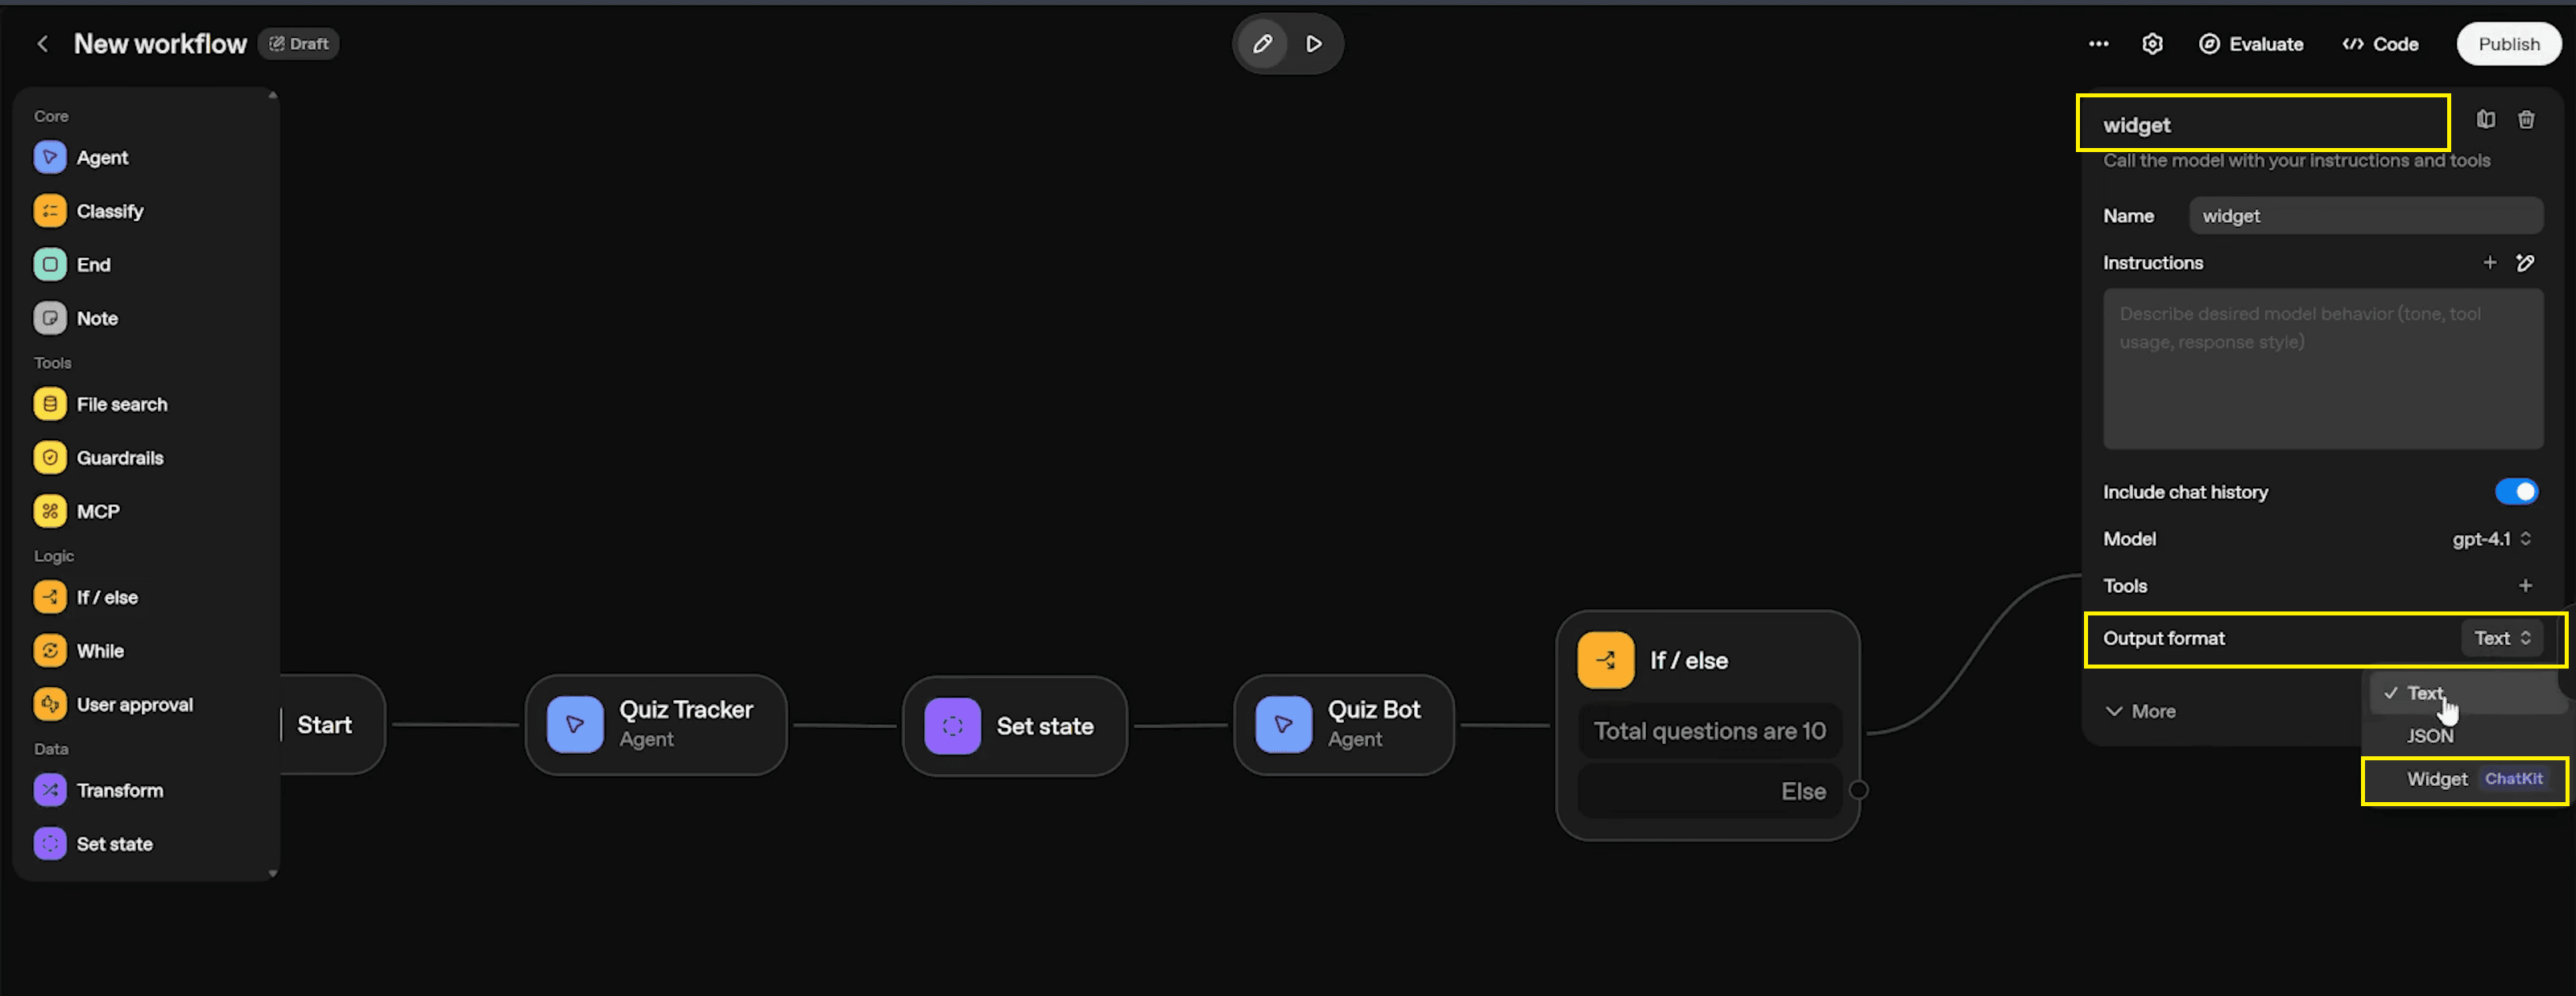The image size is (2576, 996).
Task: Open the Evaluate panel
Action: click(2252, 44)
